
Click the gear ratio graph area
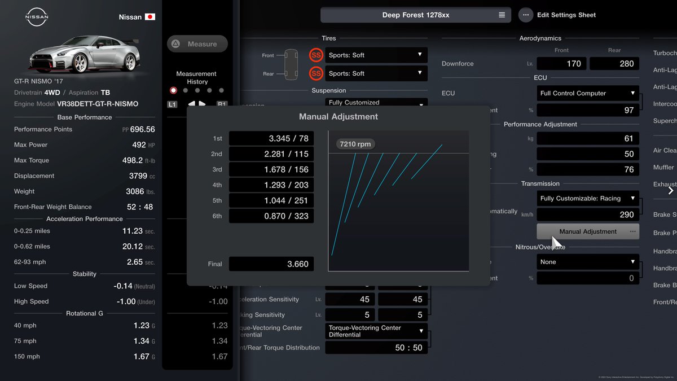[x=398, y=201]
